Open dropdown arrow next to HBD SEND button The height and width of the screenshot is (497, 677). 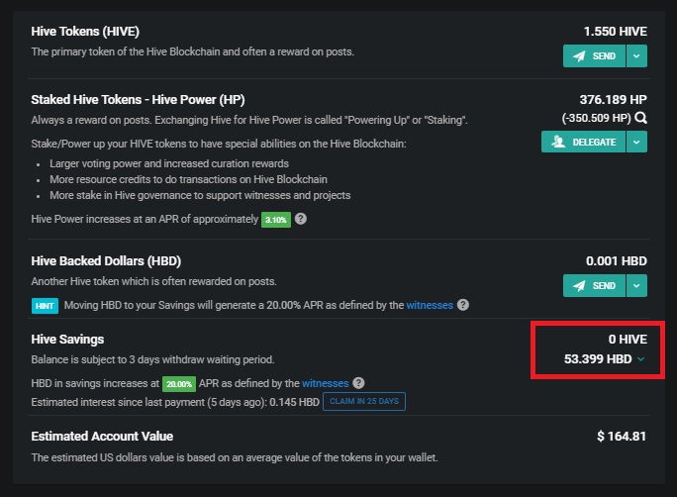(x=636, y=286)
